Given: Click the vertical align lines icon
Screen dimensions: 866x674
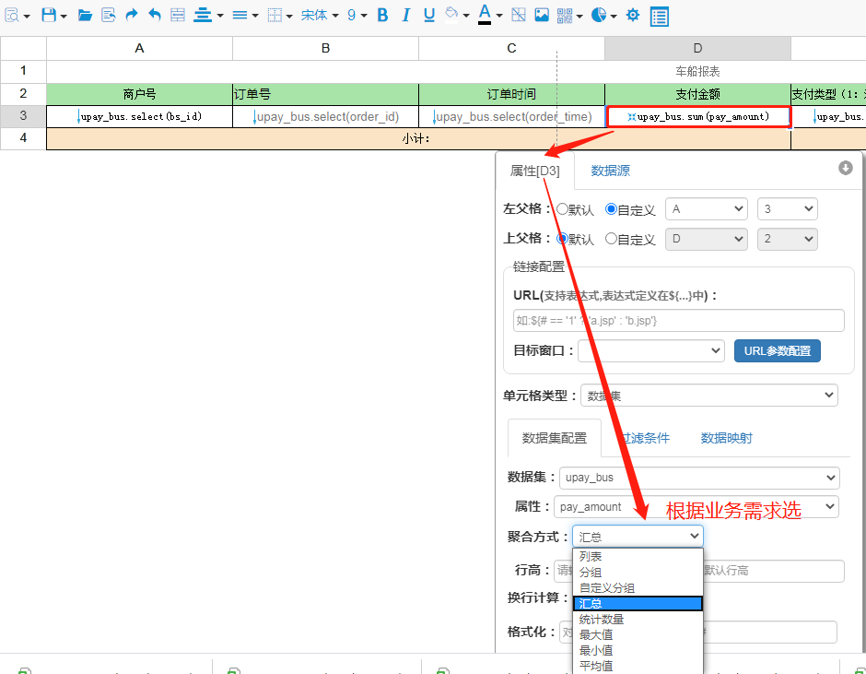Looking at the screenshot, I should (x=240, y=15).
